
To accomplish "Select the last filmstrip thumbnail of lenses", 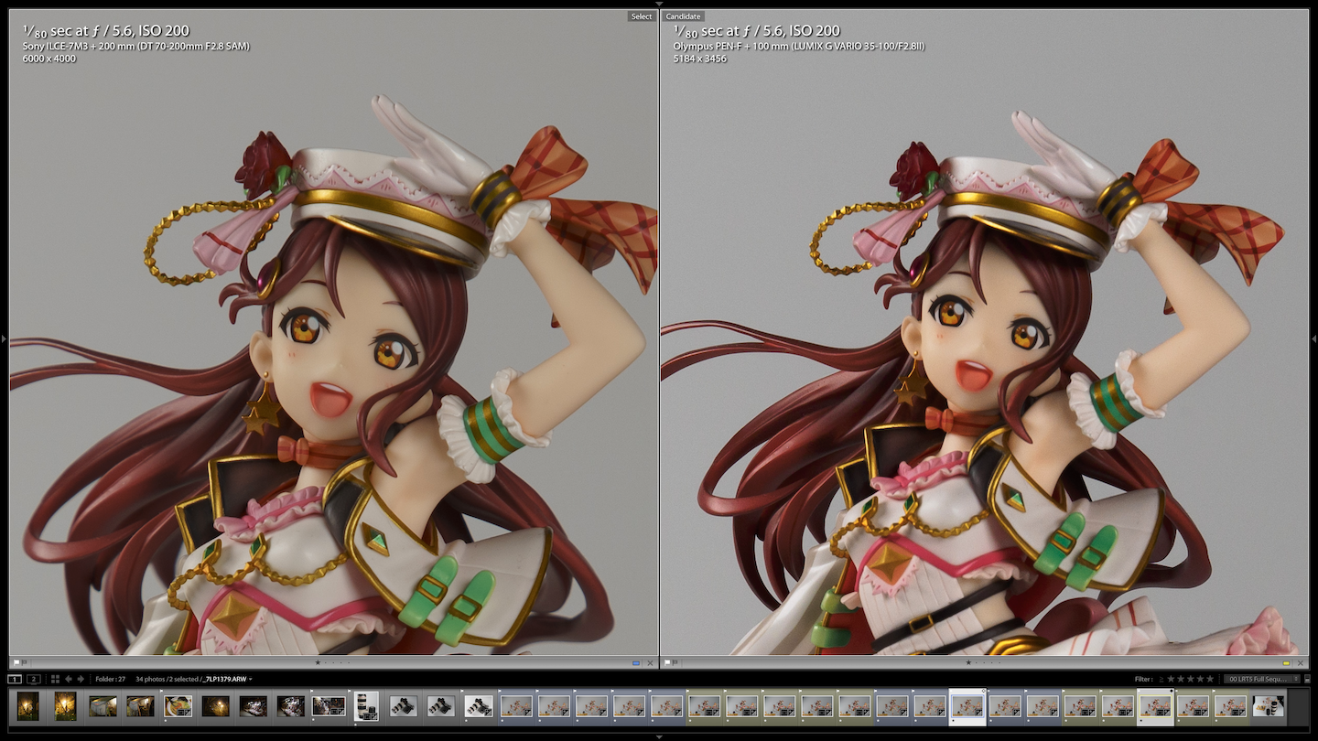I will pyautogui.click(x=1269, y=706).
